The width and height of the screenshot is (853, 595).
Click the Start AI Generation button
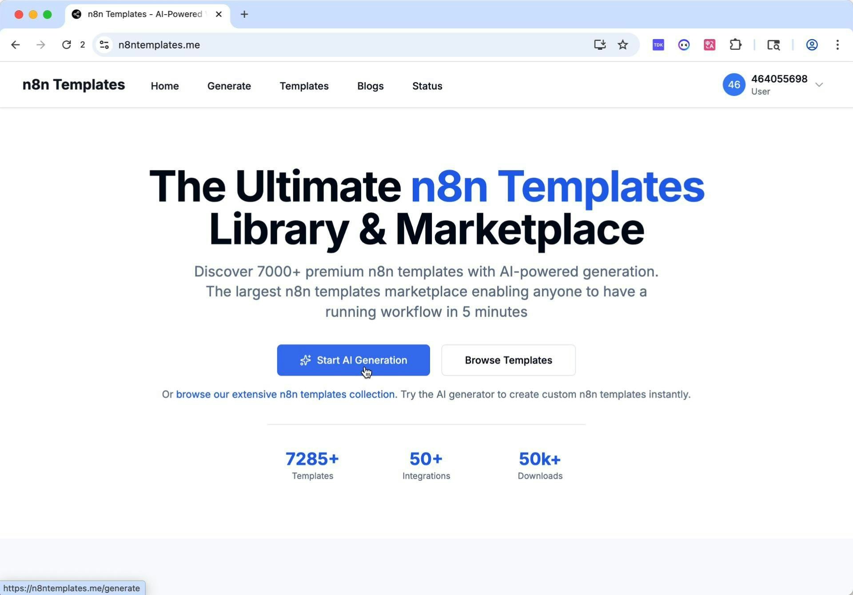click(353, 360)
